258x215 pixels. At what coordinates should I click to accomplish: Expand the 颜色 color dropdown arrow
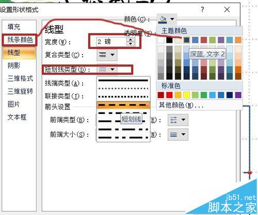click(172, 19)
